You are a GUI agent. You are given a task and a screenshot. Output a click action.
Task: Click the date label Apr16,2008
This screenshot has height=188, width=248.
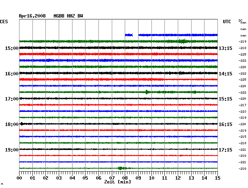tap(32, 16)
